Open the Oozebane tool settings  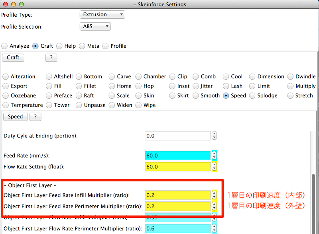pyautogui.click(x=6, y=96)
